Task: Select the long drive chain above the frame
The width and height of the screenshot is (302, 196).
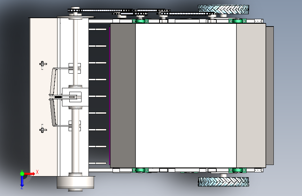Action: click(x=100, y=10)
